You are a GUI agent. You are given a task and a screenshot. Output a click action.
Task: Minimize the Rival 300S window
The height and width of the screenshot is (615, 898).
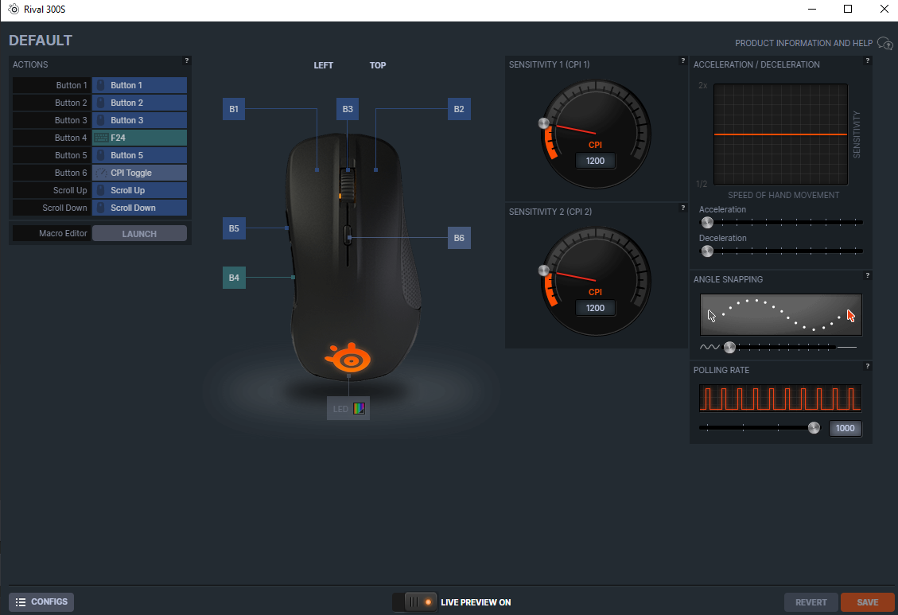pyautogui.click(x=812, y=10)
